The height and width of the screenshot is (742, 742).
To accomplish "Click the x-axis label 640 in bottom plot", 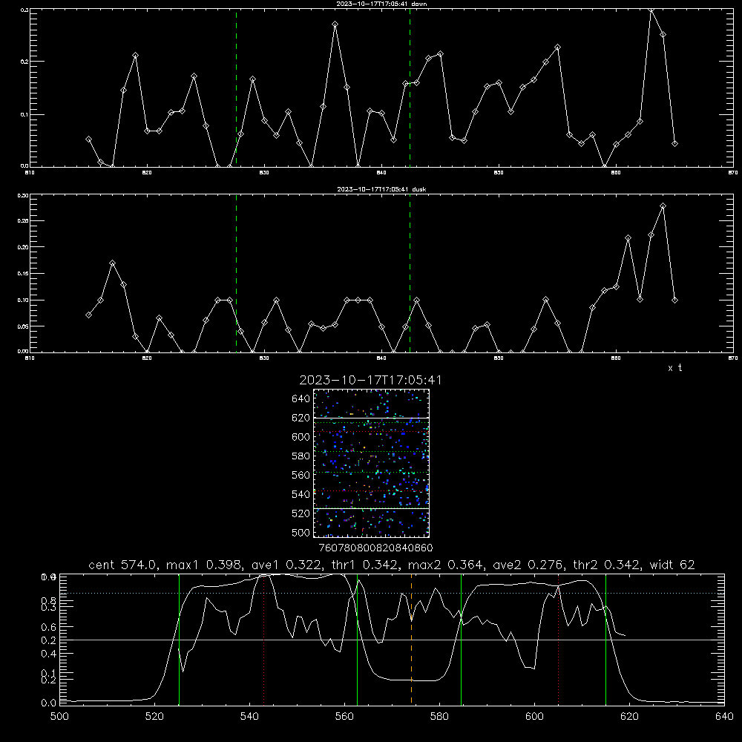I will pos(724,717).
